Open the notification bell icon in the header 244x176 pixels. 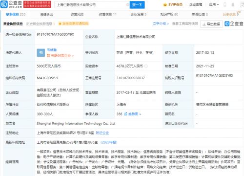[x=233, y=4]
